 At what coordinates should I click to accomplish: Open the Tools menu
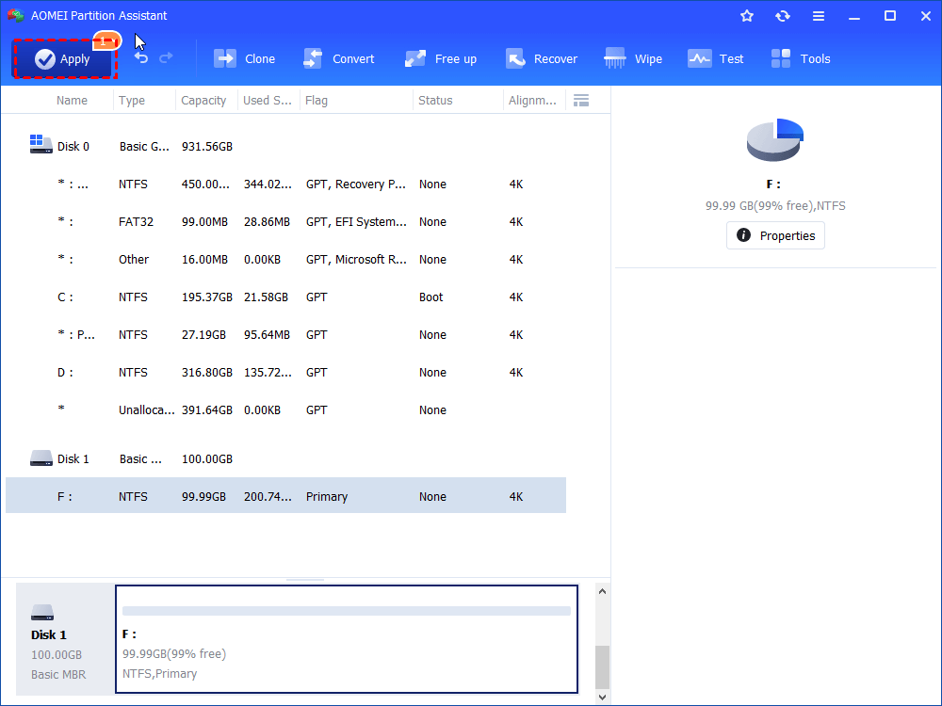801,59
